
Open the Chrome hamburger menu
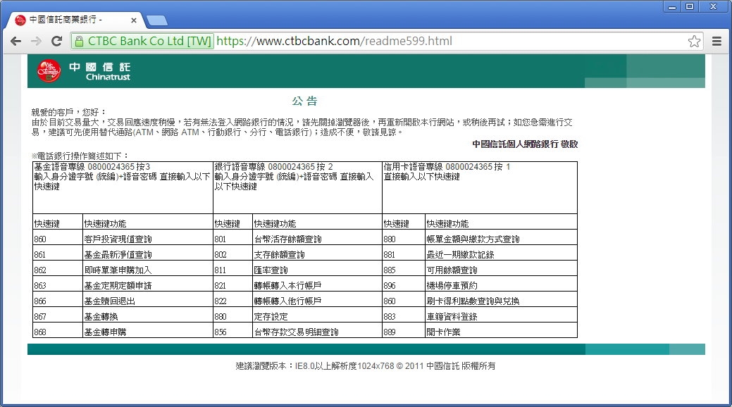coord(717,41)
